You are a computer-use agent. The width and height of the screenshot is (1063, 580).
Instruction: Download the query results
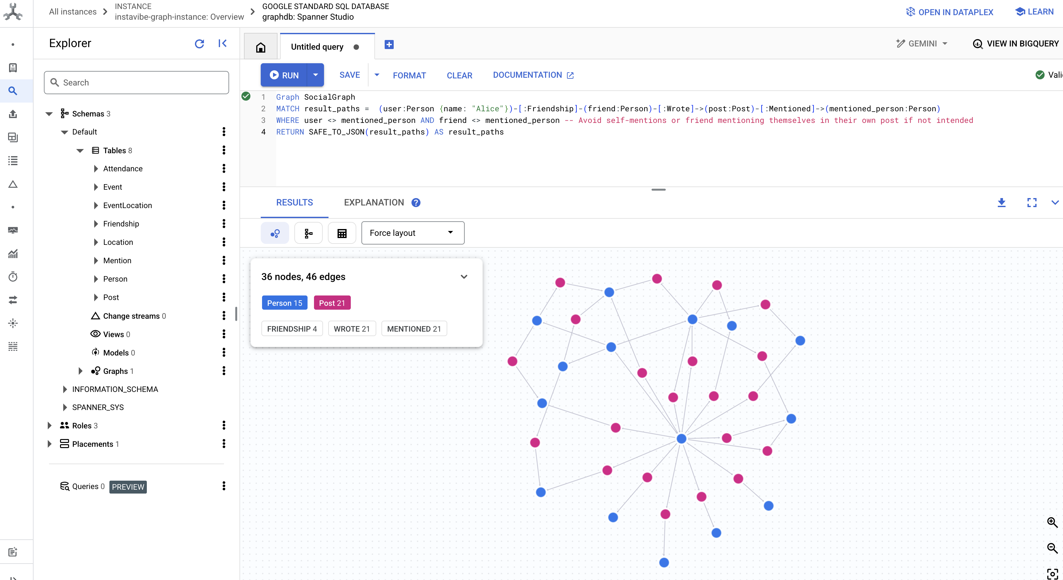click(1002, 203)
